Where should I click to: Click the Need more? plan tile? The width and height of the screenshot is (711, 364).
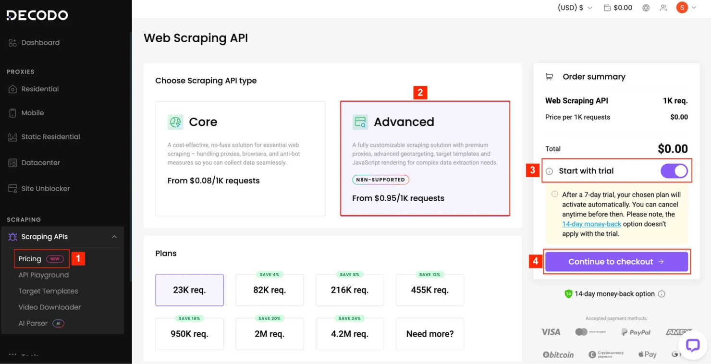pyautogui.click(x=429, y=334)
